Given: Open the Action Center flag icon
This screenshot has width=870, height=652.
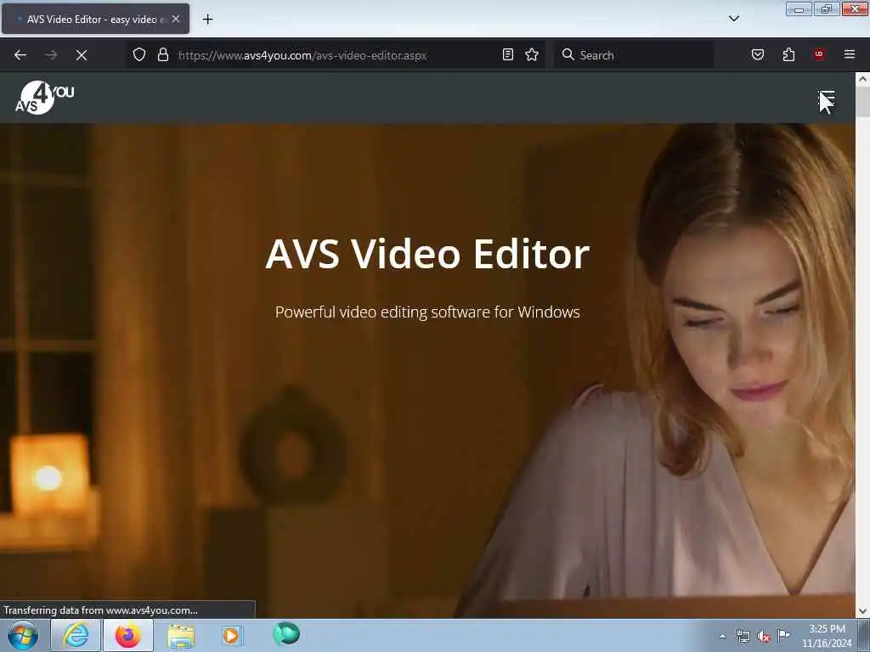Looking at the screenshot, I should pos(783,635).
